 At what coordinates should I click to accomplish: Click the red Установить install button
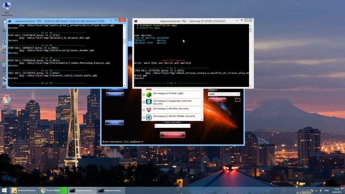pos(172,135)
